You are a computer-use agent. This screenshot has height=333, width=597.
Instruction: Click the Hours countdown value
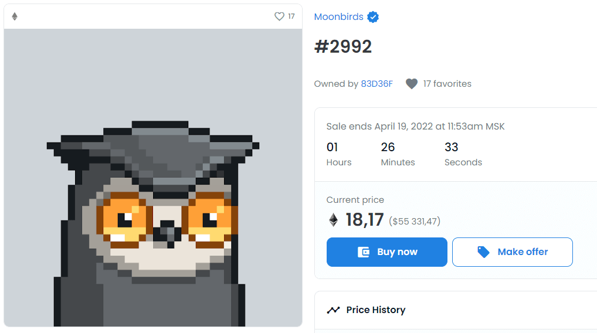(x=333, y=147)
